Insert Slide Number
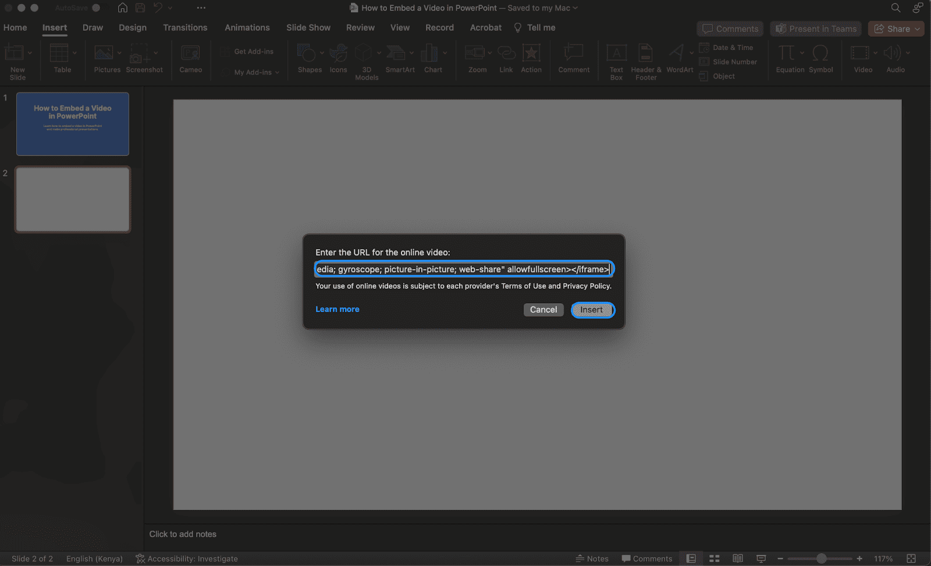The image size is (931, 566). (728, 62)
